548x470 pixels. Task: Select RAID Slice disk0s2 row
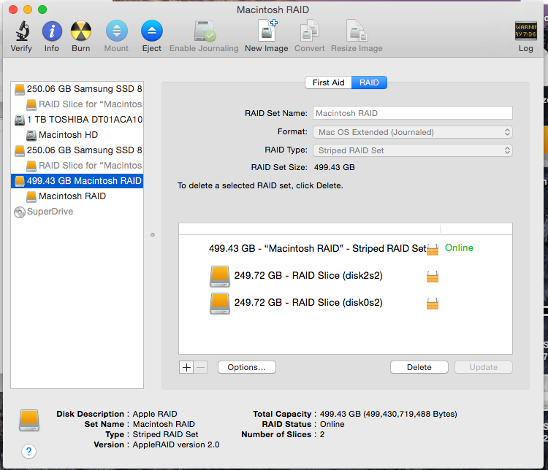346,303
